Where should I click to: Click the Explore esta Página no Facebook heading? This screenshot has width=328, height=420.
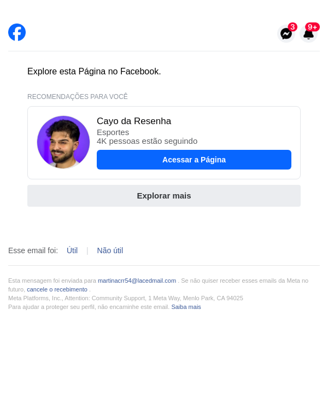click(94, 72)
